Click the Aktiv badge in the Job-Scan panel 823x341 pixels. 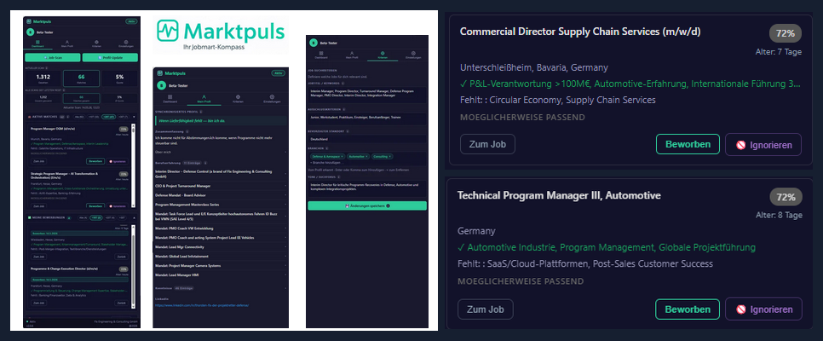click(131, 21)
